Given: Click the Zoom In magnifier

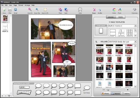Looking at the screenshot, I should pos(30,10).
